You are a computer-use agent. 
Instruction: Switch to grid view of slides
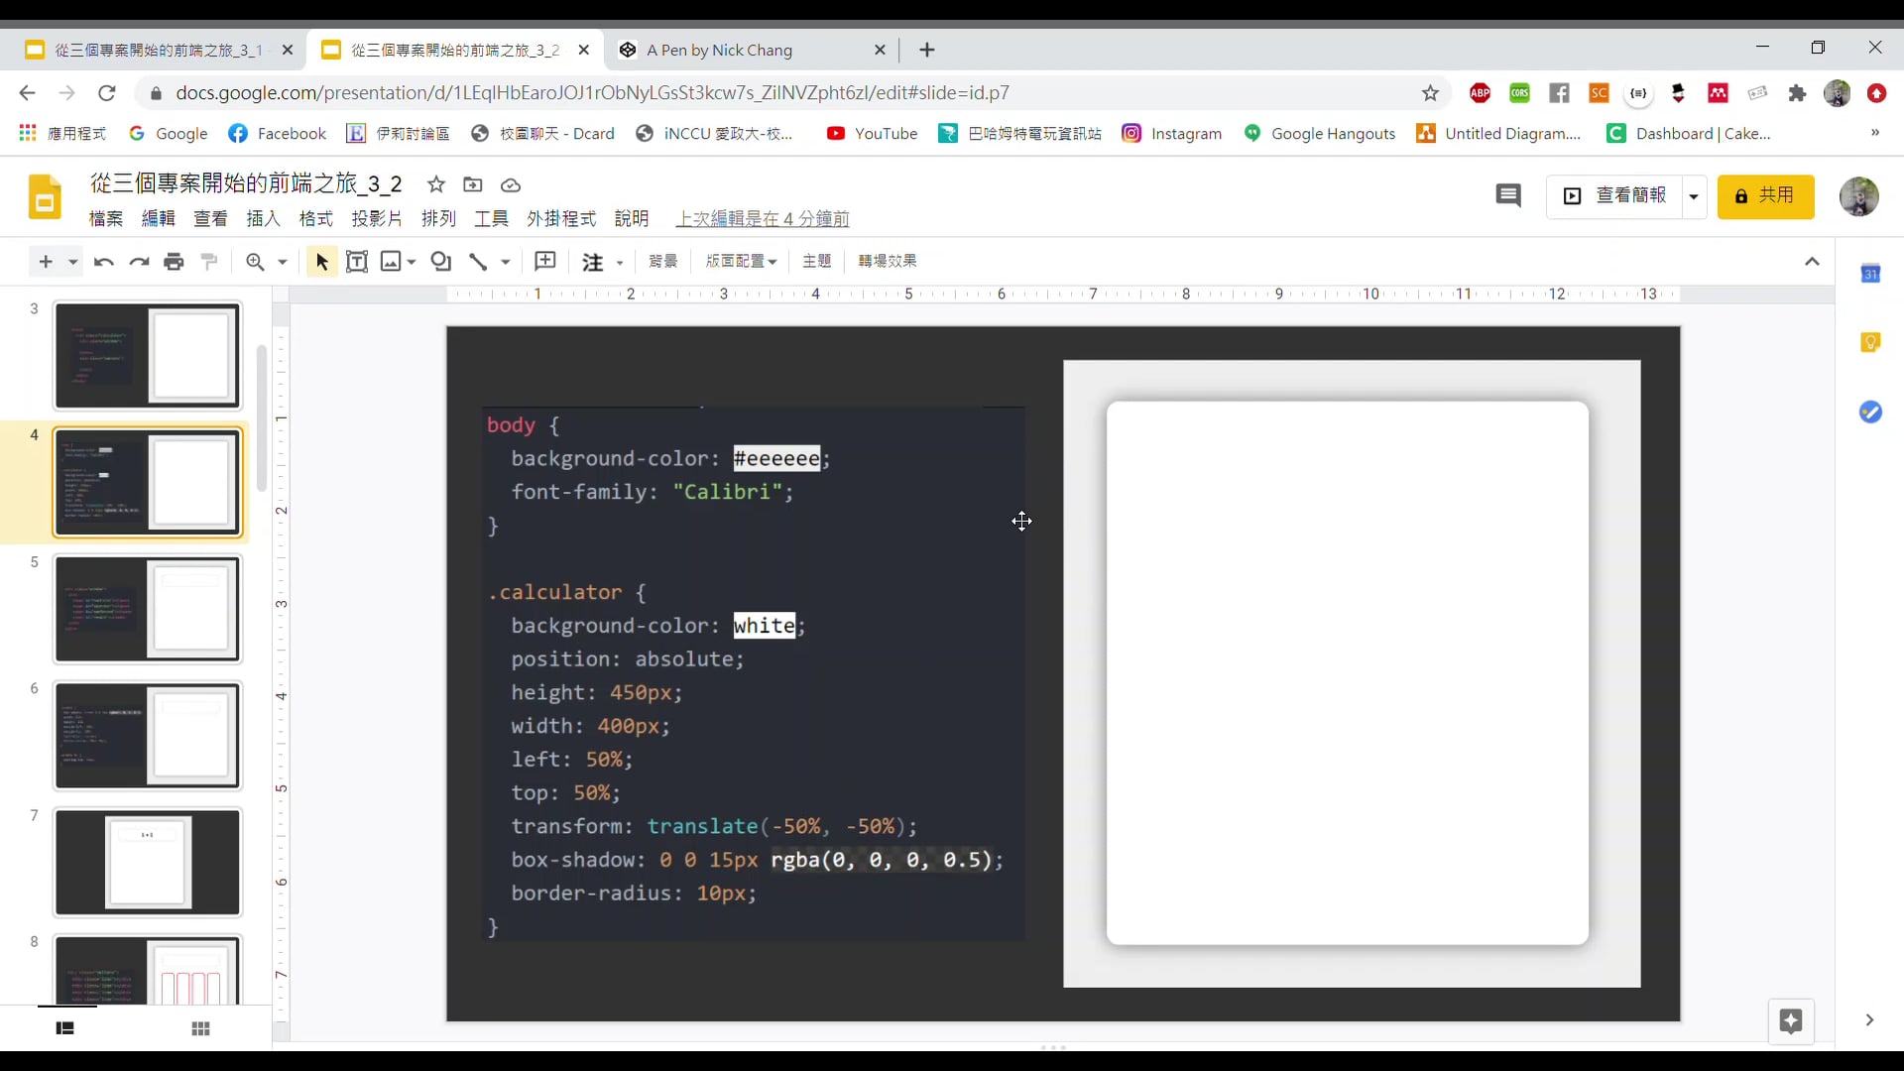coord(200,1028)
